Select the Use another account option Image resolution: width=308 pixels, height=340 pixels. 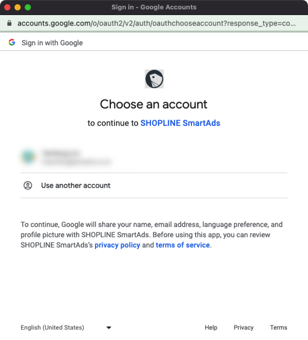pyautogui.click(x=75, y=185)
